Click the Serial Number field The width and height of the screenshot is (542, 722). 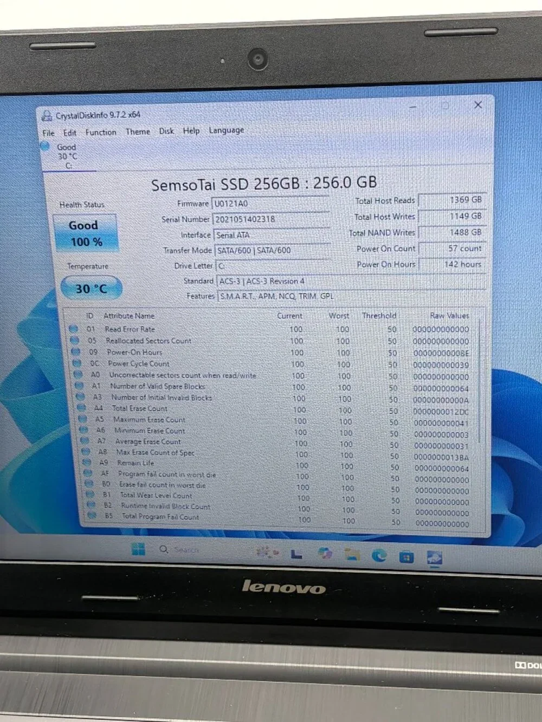click(271, 219)
